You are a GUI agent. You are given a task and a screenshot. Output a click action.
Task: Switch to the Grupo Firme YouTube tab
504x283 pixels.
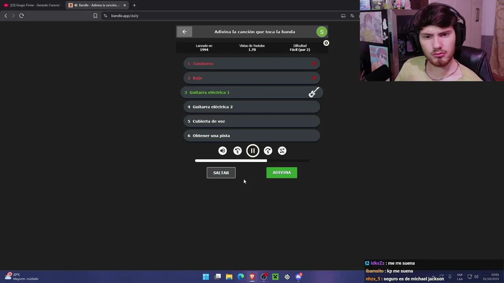(32, 5)
